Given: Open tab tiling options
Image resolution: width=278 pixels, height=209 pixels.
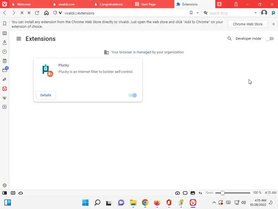Looking at the screenshot, I should coord(13,193).
